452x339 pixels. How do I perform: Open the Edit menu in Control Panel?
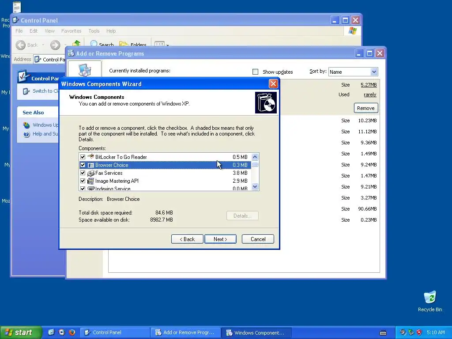(34, 31)
